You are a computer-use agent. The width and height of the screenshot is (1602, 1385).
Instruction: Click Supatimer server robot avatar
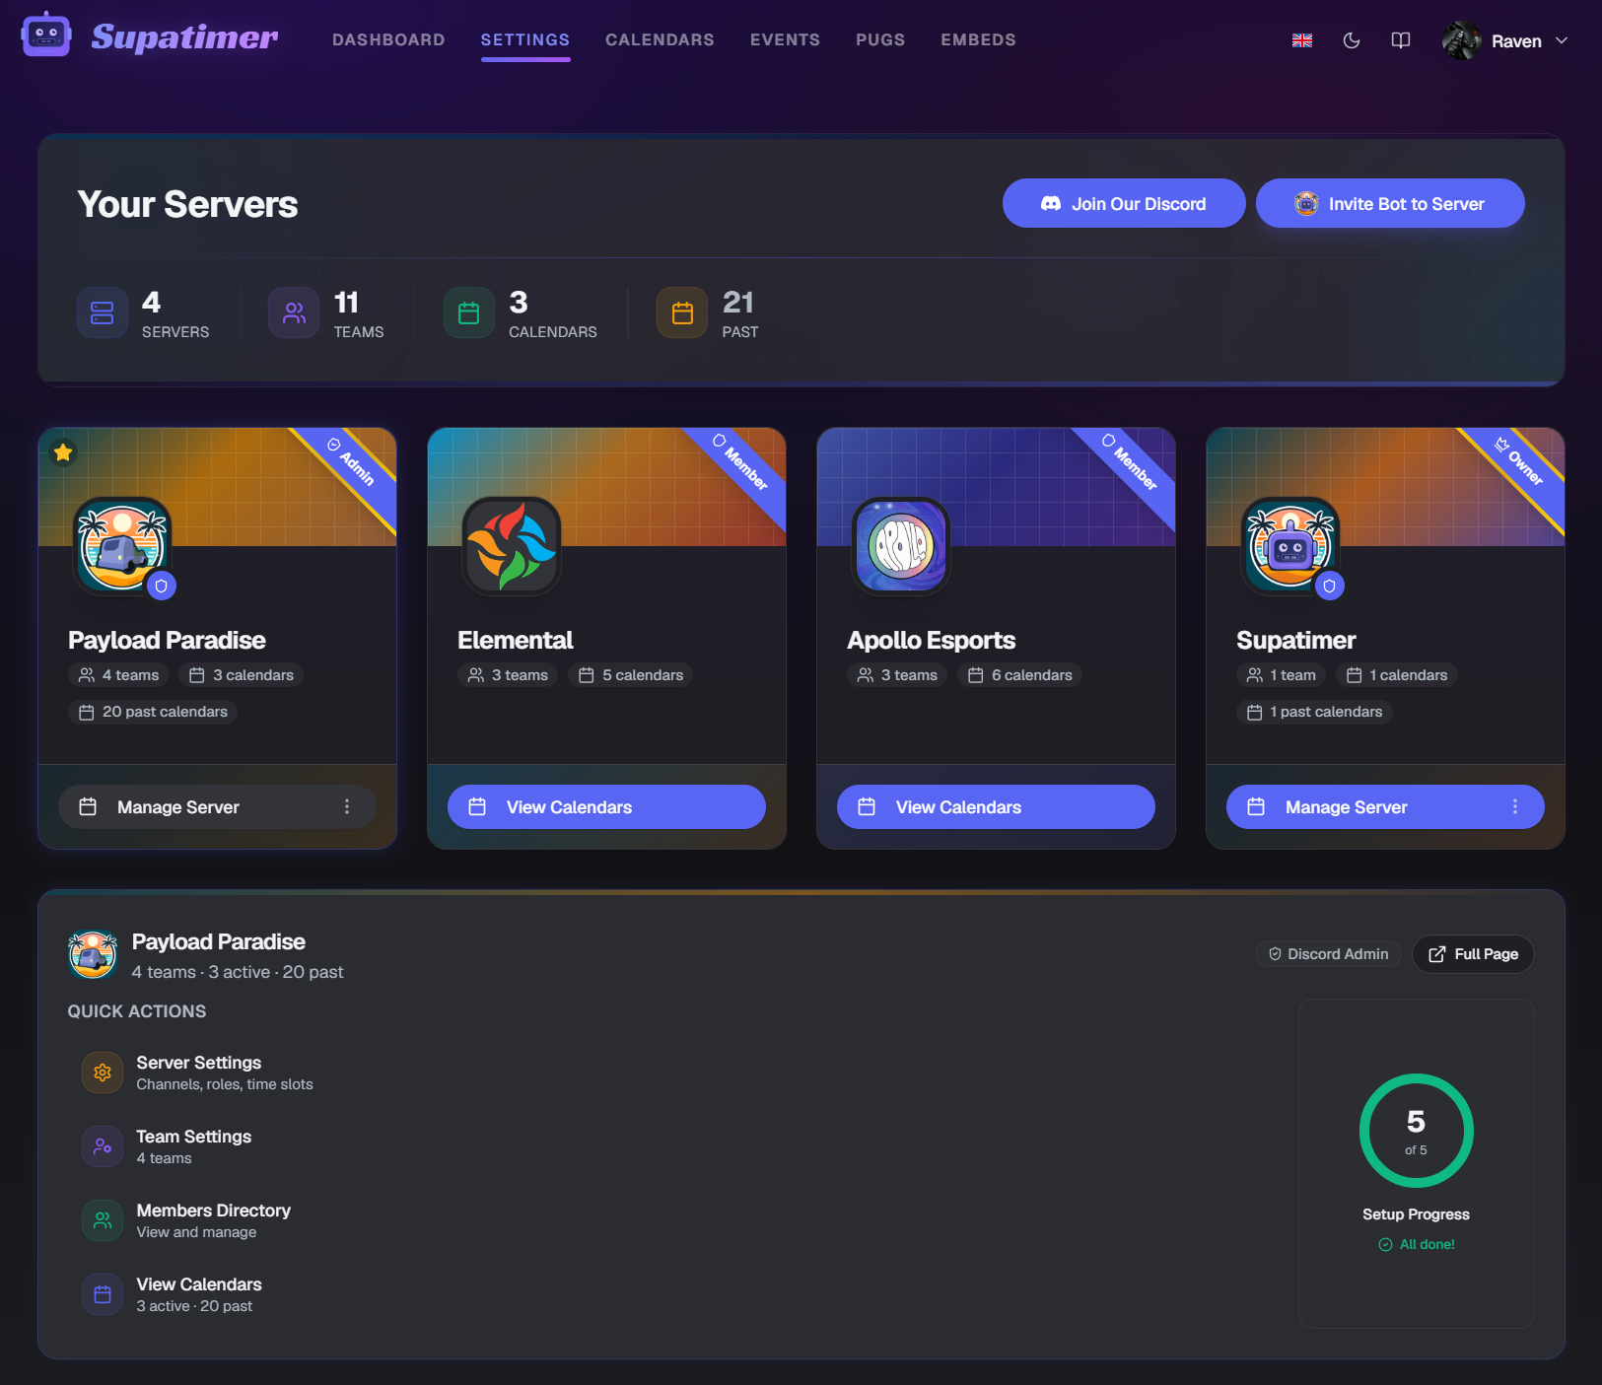click(1290, 545)
